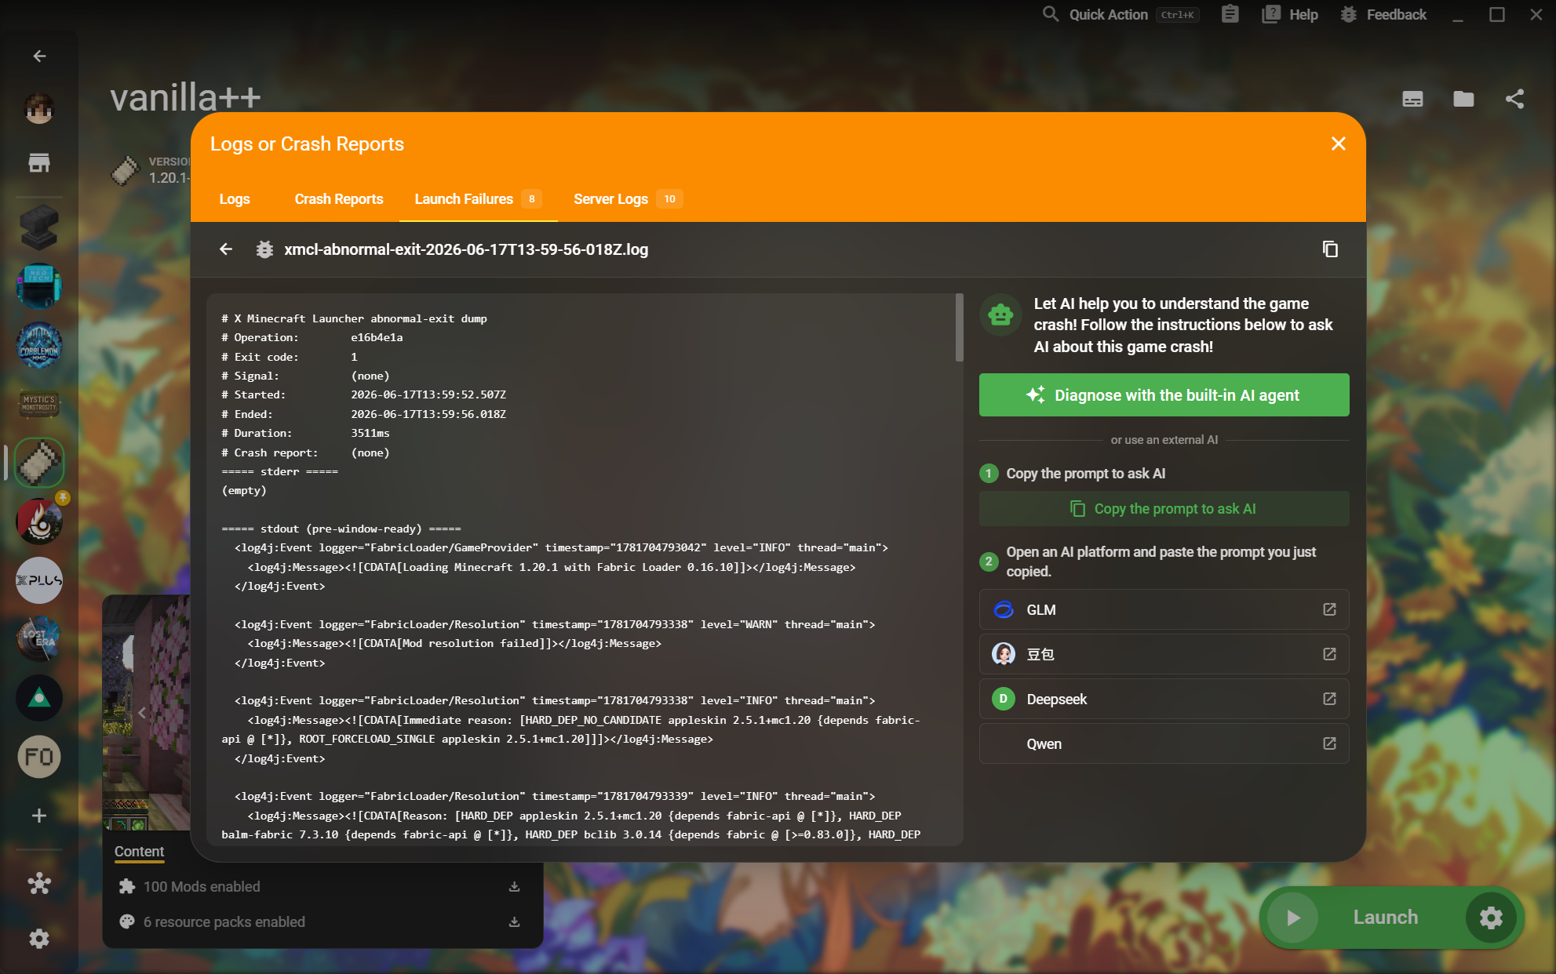
Task: Open Qwen AI platform link
Action: coord(1164,743)
